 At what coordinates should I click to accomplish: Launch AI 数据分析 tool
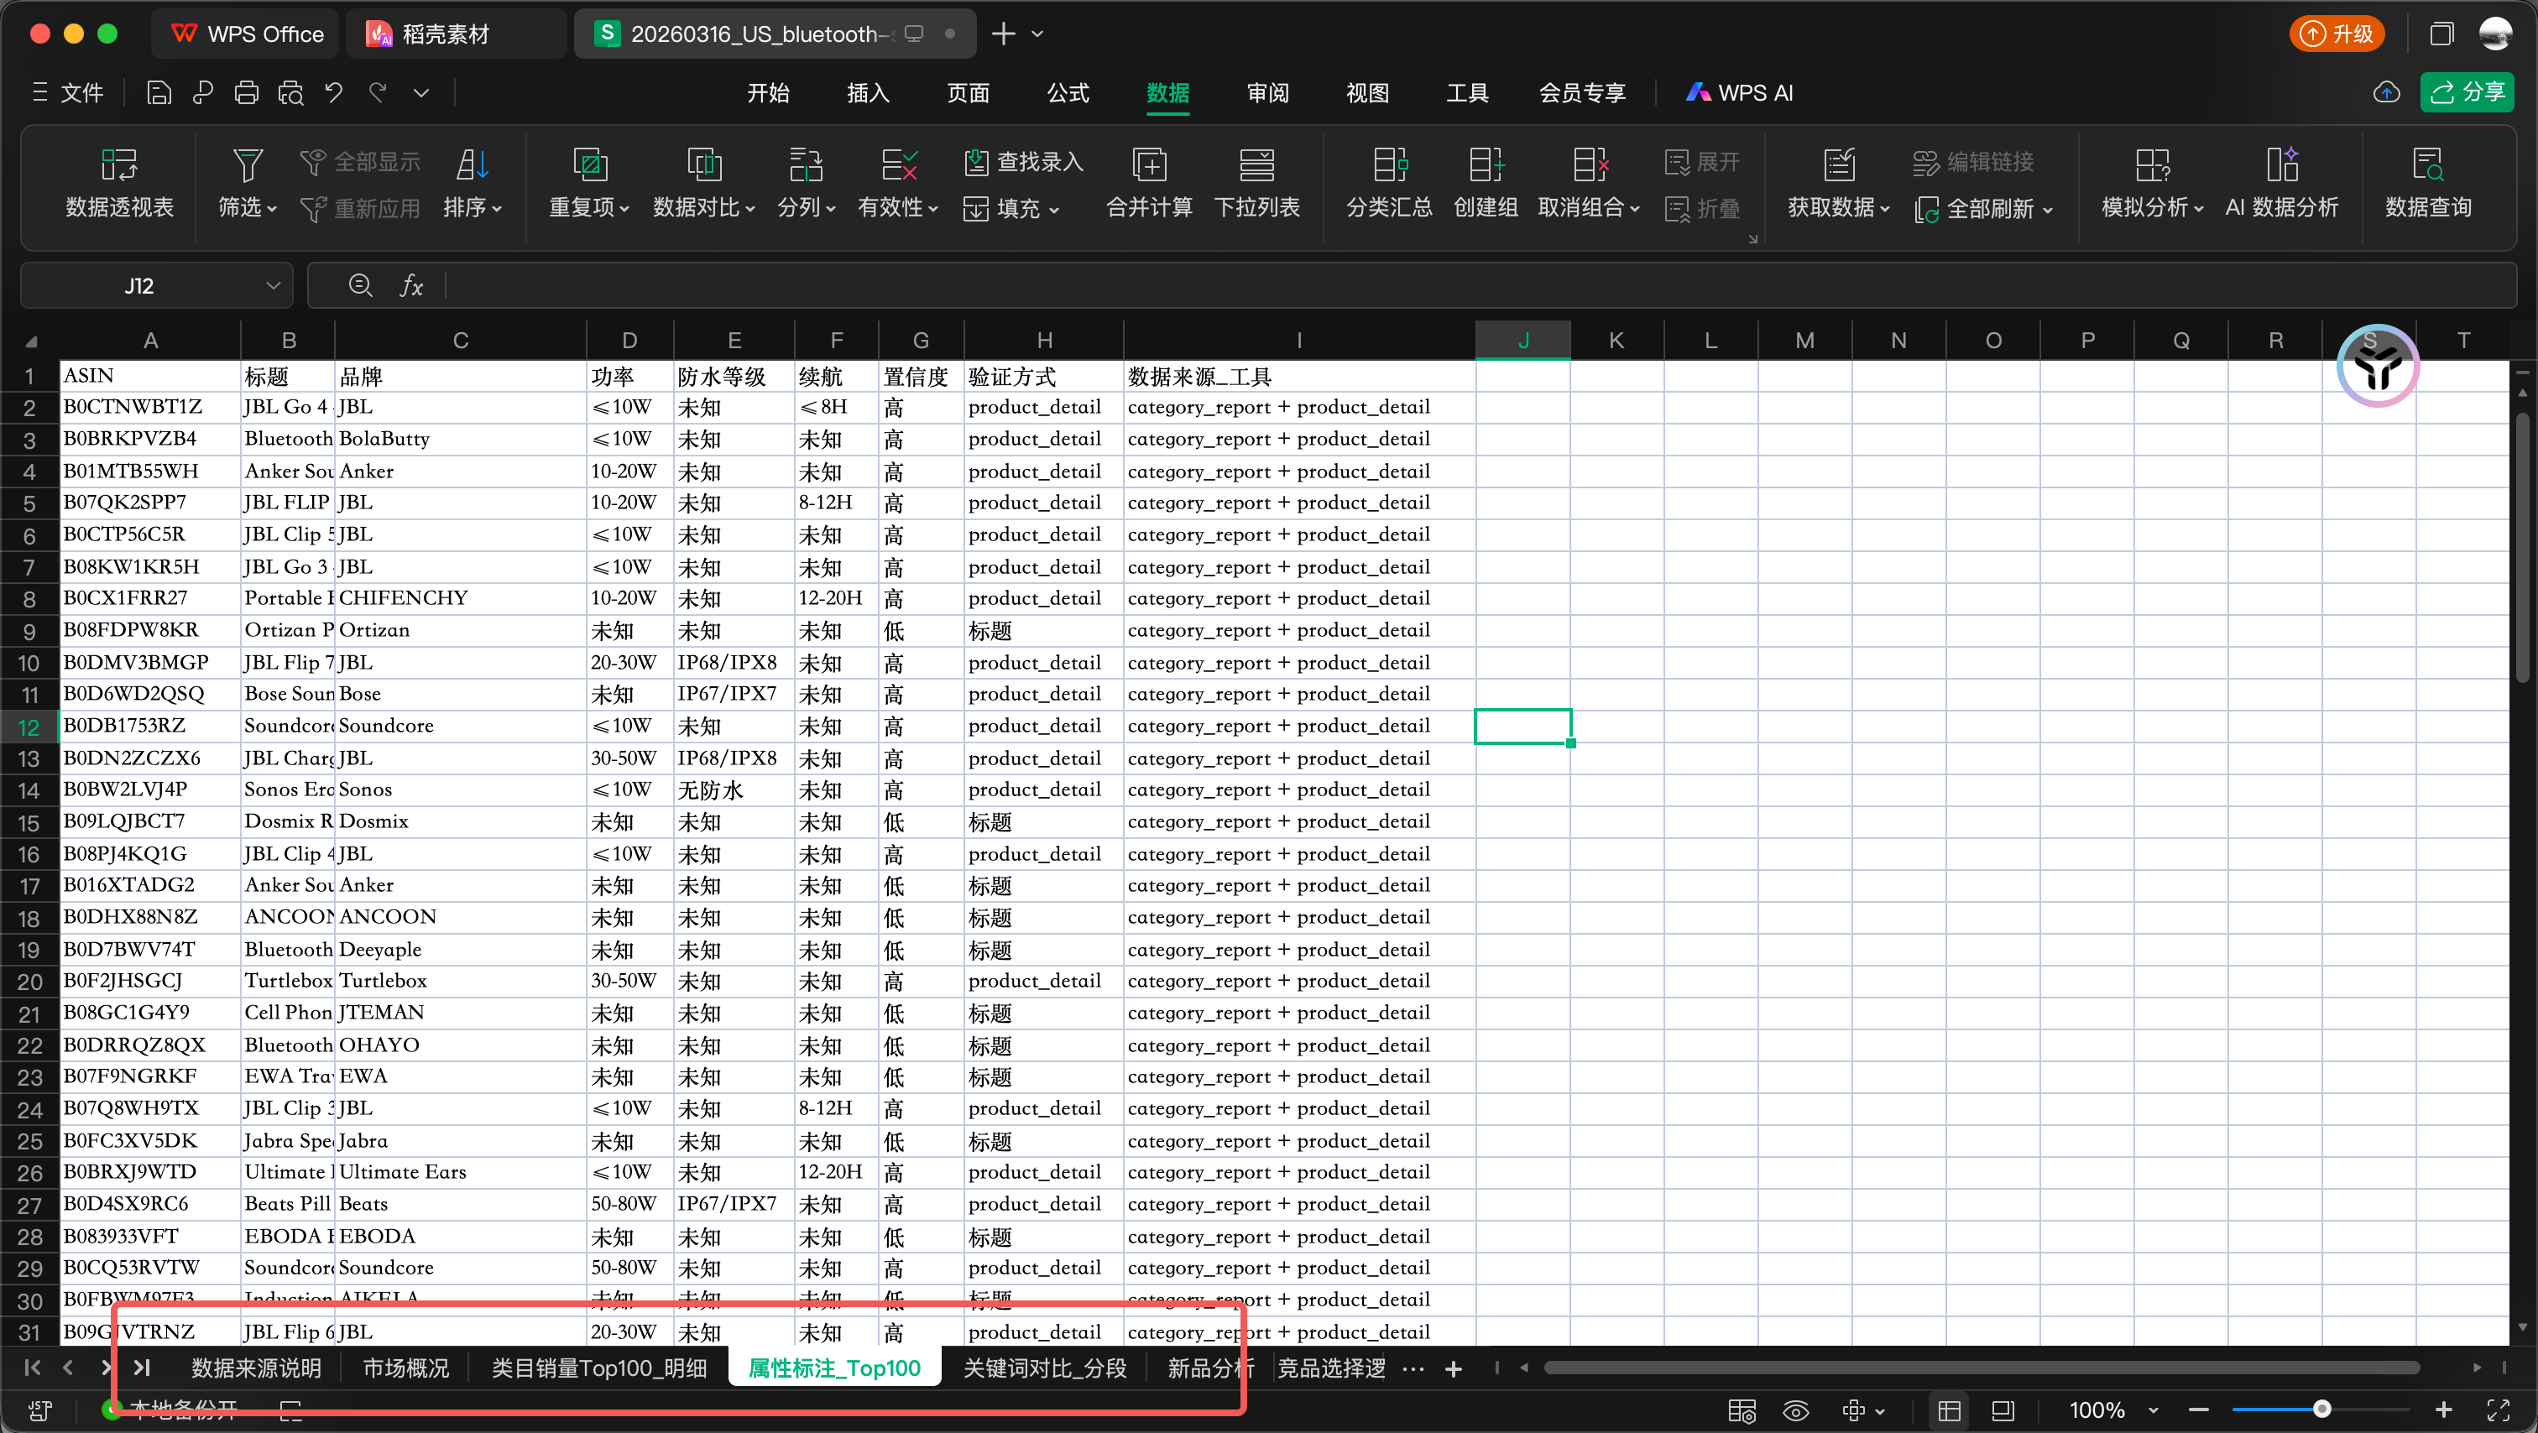[x=2281, y=164]
